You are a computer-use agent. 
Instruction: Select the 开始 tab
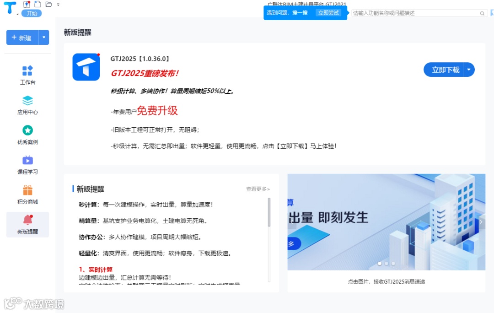[x=32, y=13]
